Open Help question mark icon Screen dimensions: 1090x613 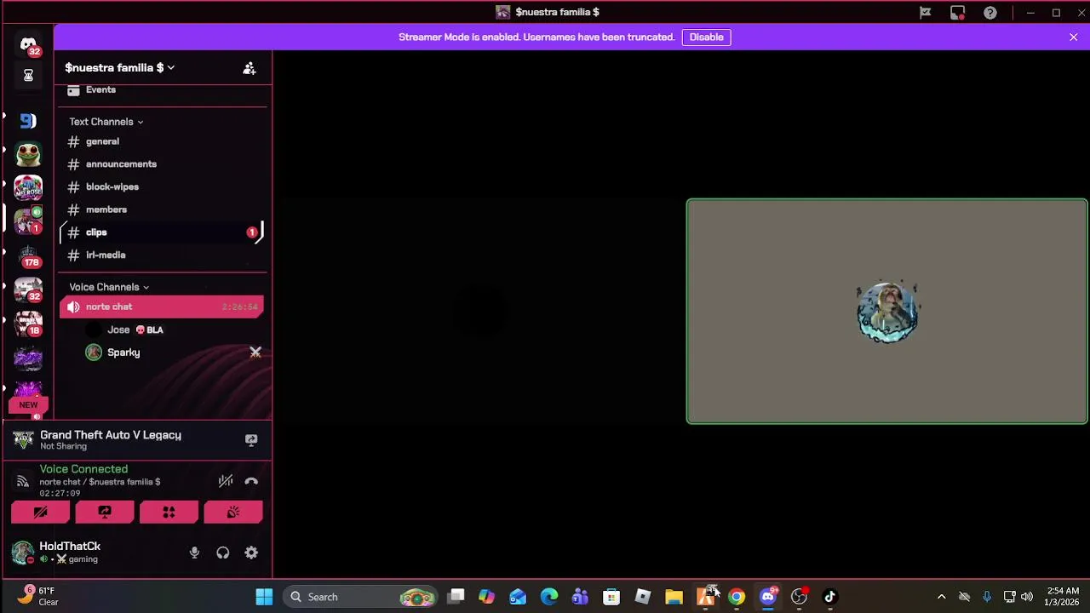pyautogui.click(x=990, y=13)
